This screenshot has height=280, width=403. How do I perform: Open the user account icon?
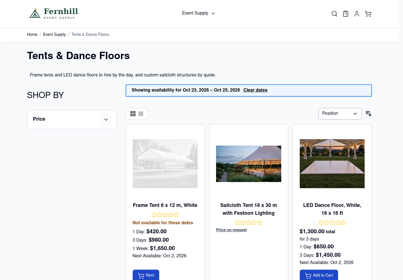357,14
